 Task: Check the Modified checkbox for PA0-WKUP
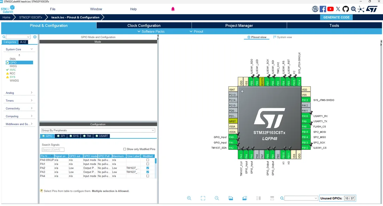(148, 160)
